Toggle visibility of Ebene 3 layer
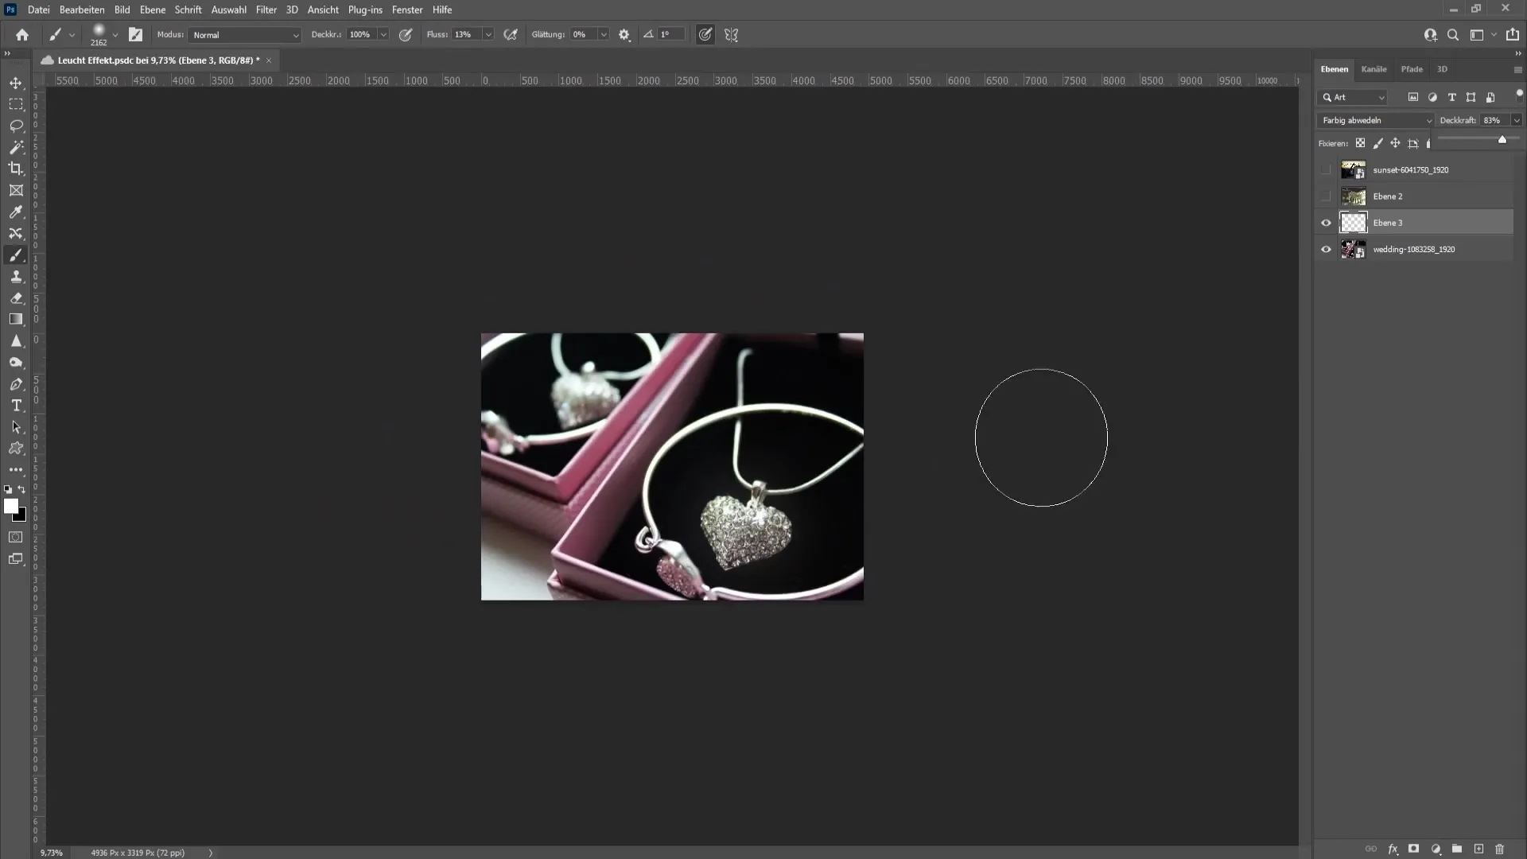Image resolution: width=1527 pixels, height=859 pixels. (x=1326, y=221)
